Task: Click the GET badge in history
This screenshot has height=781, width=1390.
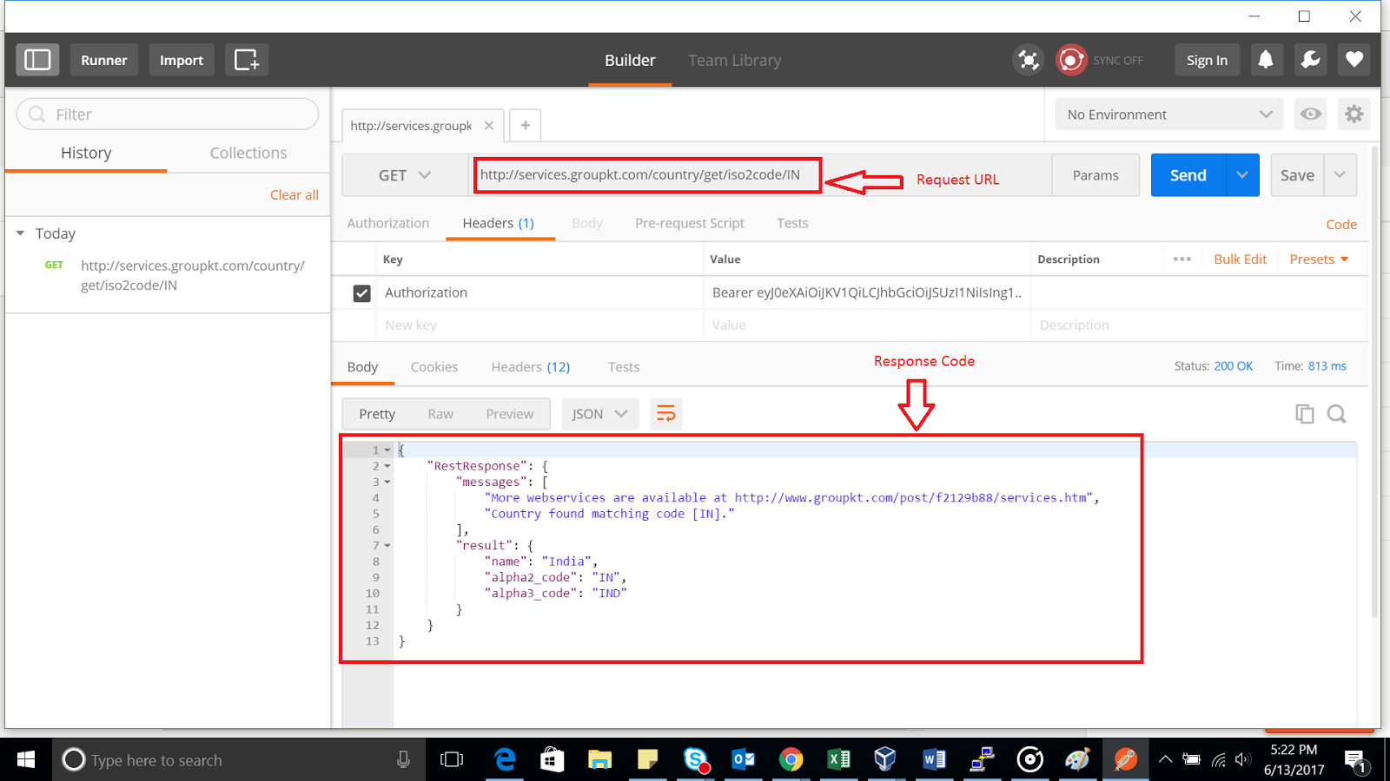Action: click(54, 266)
